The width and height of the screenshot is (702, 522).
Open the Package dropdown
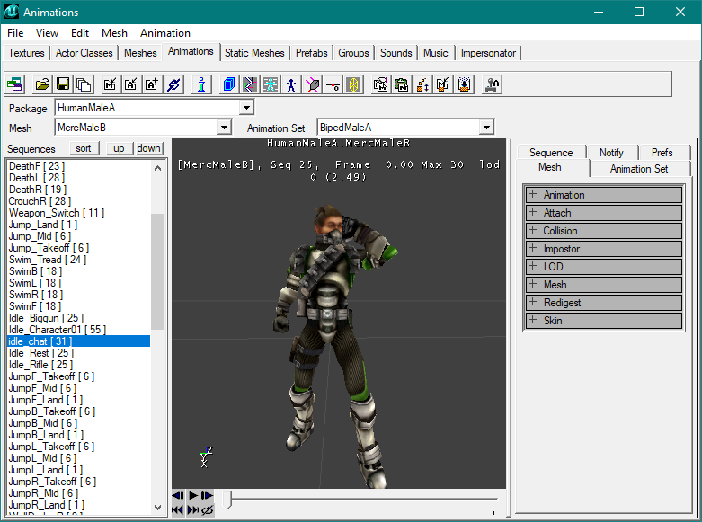246,108
